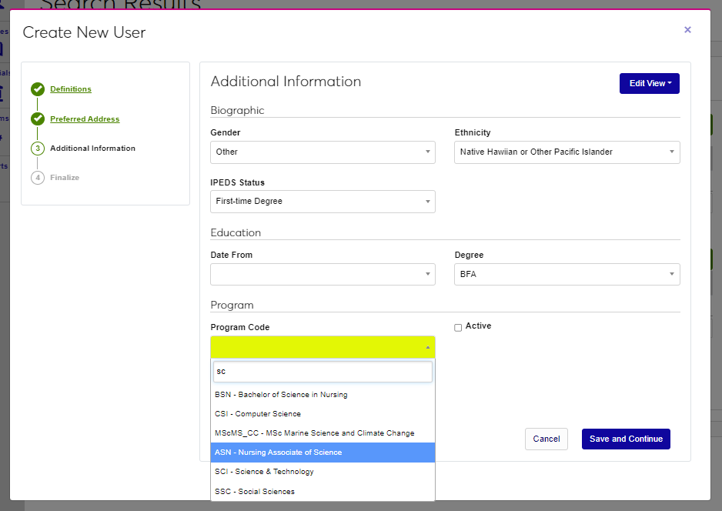
Task: Enable the Active checkbox
Action: click(458, 327)
